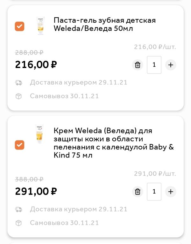This screenshot has height=244, width=191.
Task: Add one more Weleda calendula cream
Action: click(x=171, y=192)
